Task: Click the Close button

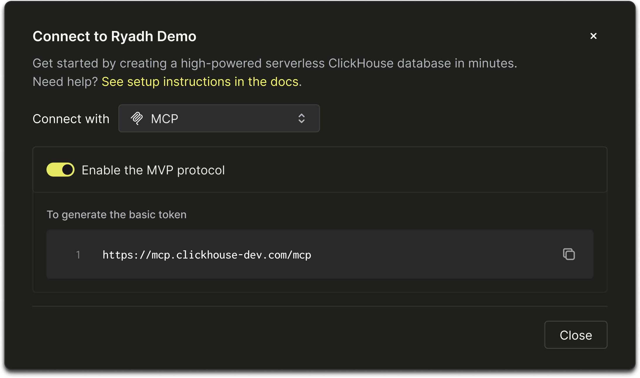Action: 575,335
